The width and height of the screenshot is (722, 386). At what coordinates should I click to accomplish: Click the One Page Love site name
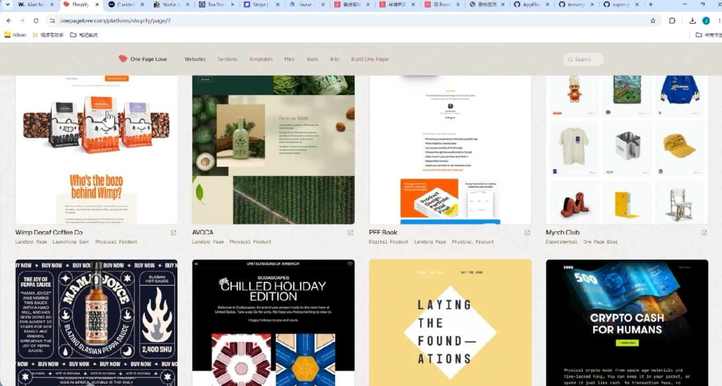coord(148,59)
